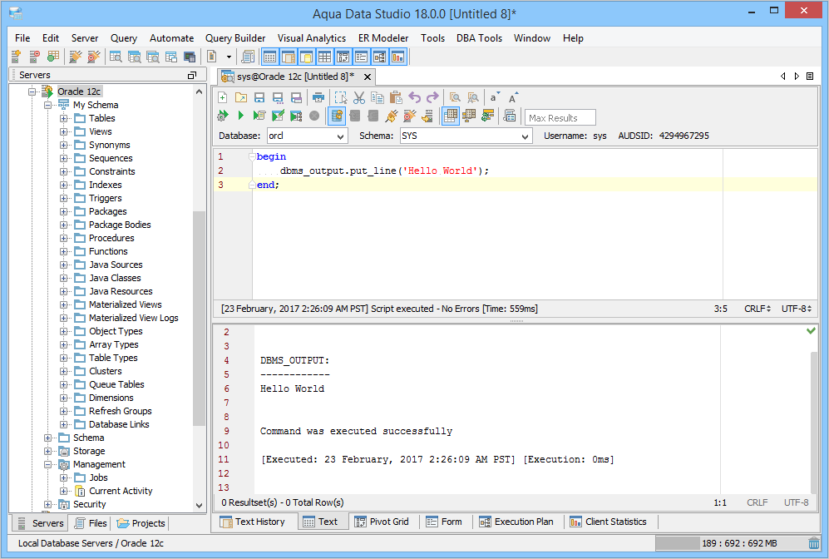This screenshot has height=559, width=829.
Task: Click the Redo arrow icon
Action: pyautogui.click(x=432, y=97)
